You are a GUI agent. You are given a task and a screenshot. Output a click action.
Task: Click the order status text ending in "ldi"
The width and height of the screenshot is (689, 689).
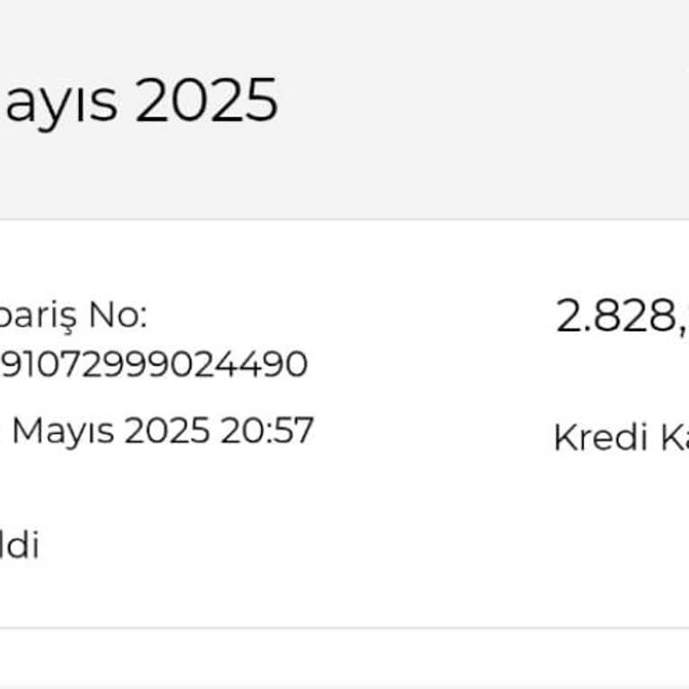19,545
